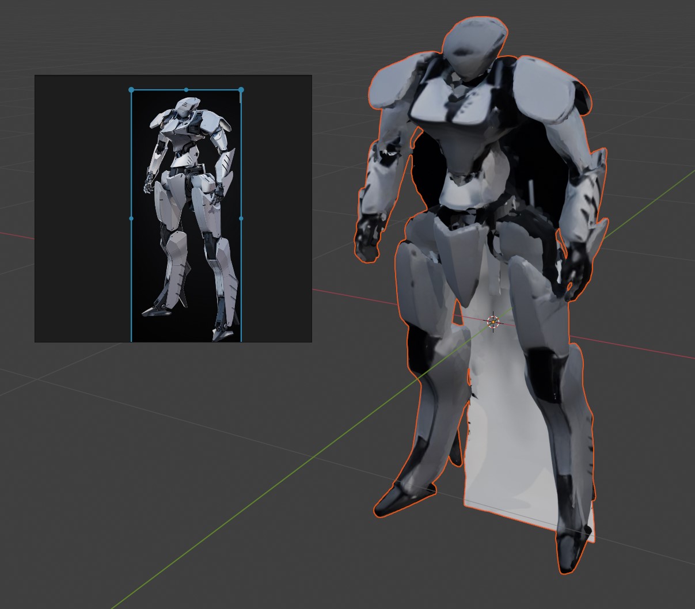Click the top-right corner crop handle
The width and height of the screenshot is (695, 609).
(241, 90)
